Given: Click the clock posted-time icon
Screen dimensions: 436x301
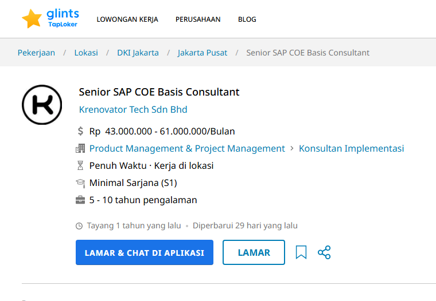Looking at the screenshot, I should pyautogui.click(x=79, y=226).
